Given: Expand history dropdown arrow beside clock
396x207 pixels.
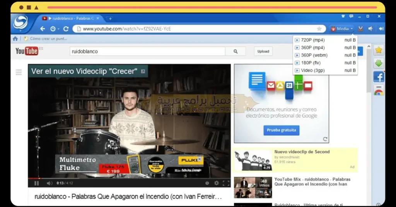Looking at the screenshot, I should click(59, 29).
